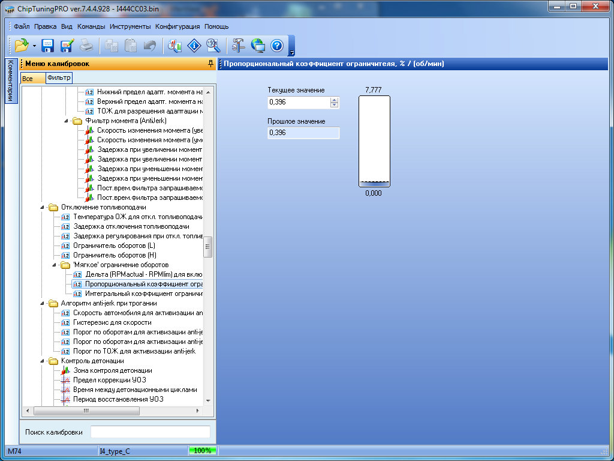Click the blue diamond info icon
The width and height of the screenshot is (614, 461).
pos(194,45)
